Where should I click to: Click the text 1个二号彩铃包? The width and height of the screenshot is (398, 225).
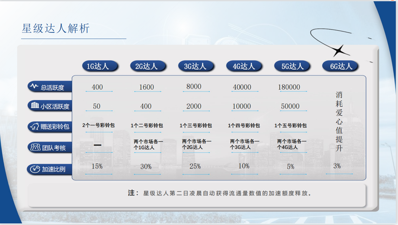point(147,126)
